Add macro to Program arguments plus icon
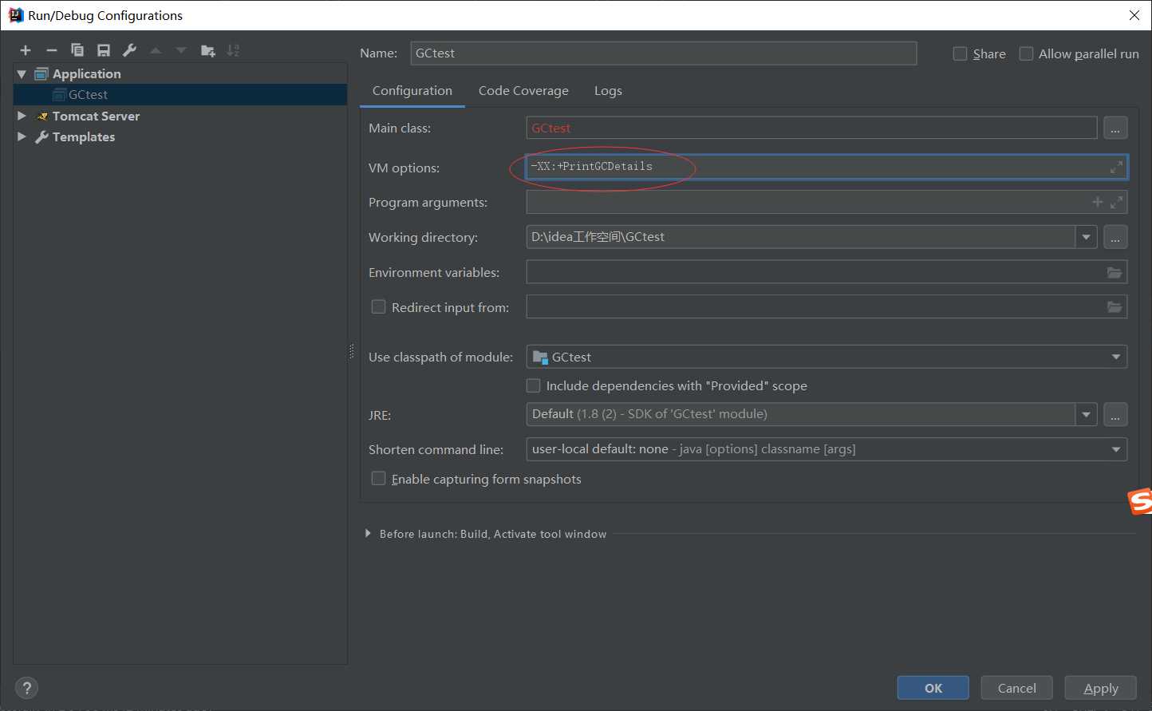Screen dimensions: 1152x711 (1098, 202)
